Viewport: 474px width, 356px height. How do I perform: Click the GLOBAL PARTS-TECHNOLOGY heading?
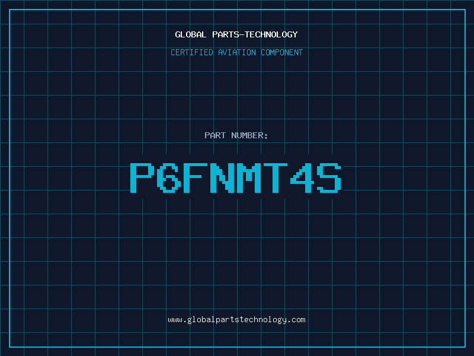(236, 34)
